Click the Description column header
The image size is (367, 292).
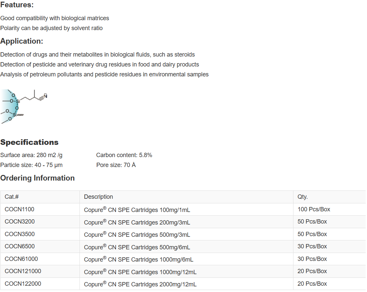[98, 197]
